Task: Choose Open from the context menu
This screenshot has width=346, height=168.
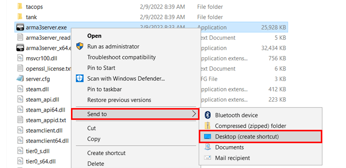Action: (x=94, y=36)
